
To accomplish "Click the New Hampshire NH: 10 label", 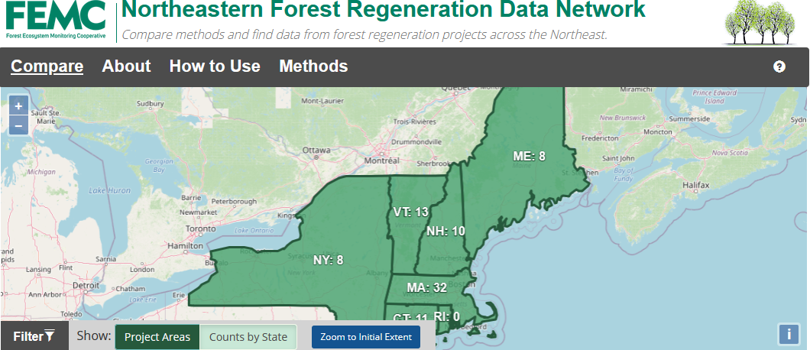I will pyautogui.click(x=446, y=232).
